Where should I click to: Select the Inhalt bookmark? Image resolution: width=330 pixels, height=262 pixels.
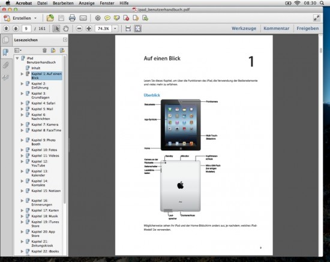tap(36, 68)
